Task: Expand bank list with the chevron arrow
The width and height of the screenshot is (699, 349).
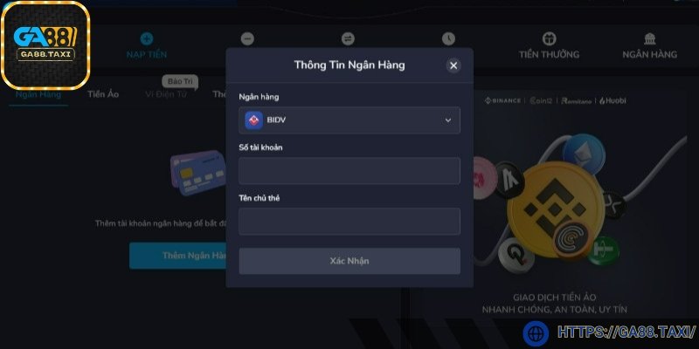Action: pyautogui.click(x=448, y=120)
